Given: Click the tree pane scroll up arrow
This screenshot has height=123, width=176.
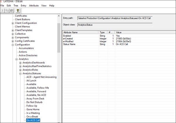Looking at the screenshot, I should 59,16.
